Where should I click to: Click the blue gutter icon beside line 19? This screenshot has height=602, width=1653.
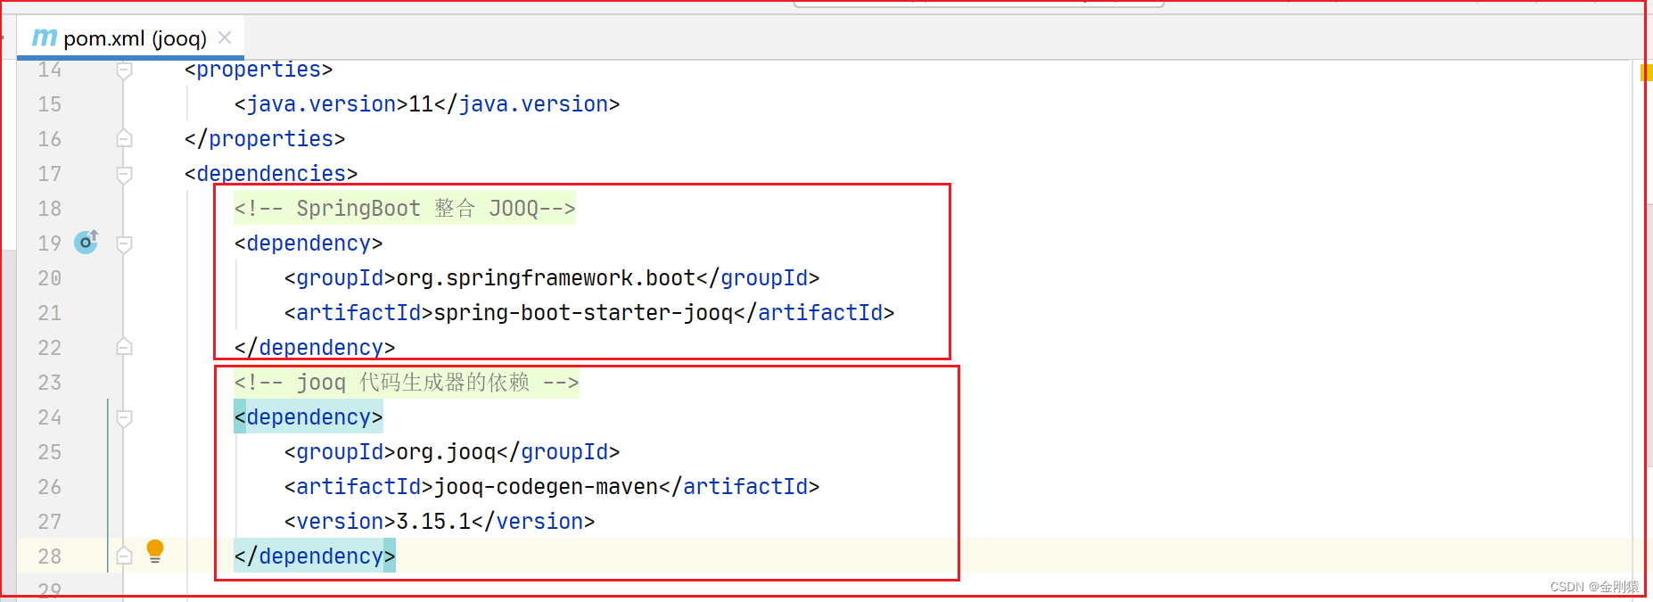pyautogui.click(x=86, y=242)
